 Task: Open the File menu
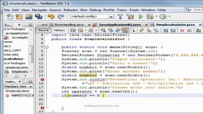point(7,10)
